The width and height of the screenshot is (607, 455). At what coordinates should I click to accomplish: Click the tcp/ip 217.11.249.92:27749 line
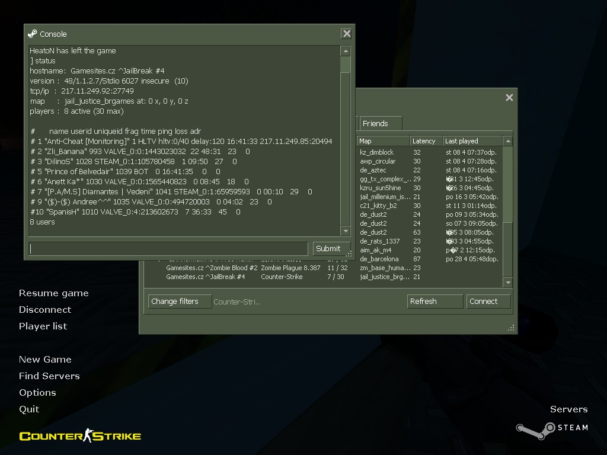tap(82, 91)
